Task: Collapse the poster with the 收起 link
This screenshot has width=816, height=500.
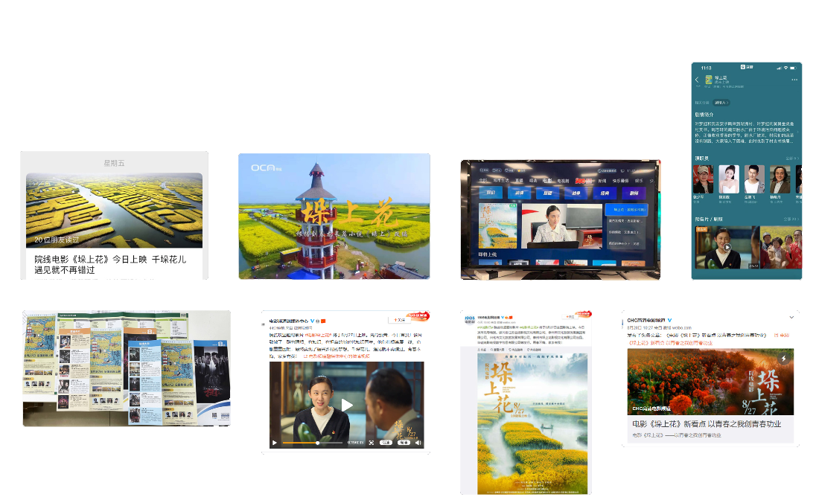Action: coord(483,350)
